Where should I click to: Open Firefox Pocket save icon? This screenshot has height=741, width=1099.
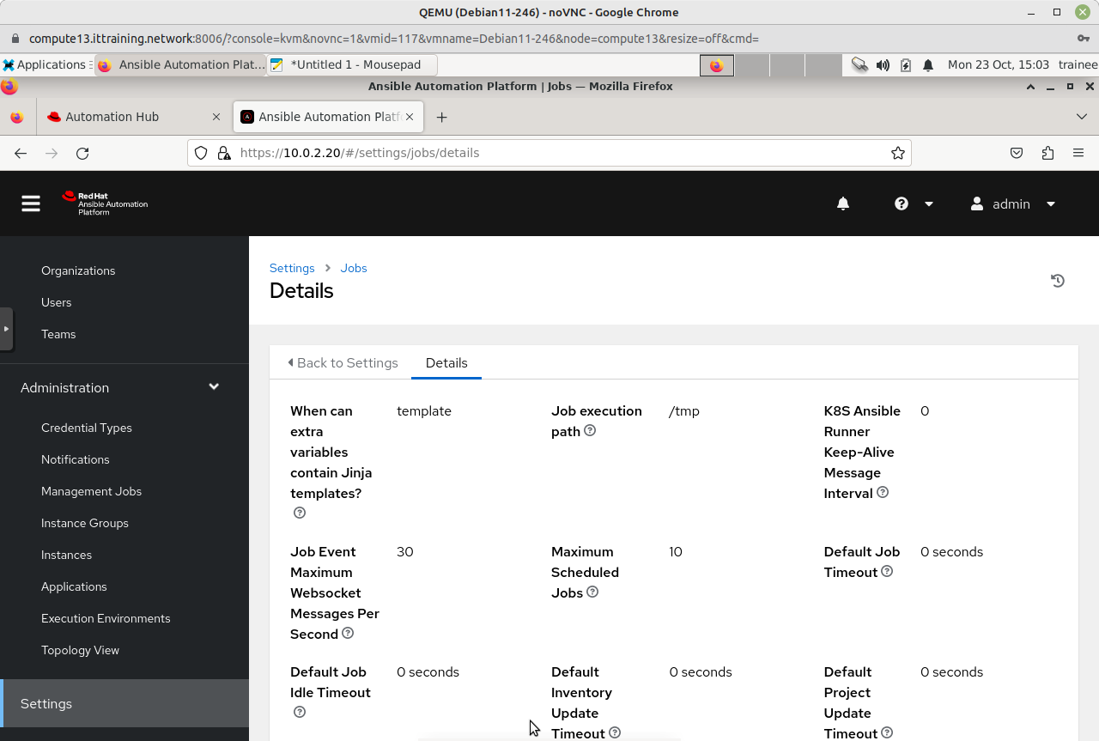coord(1017,153)
